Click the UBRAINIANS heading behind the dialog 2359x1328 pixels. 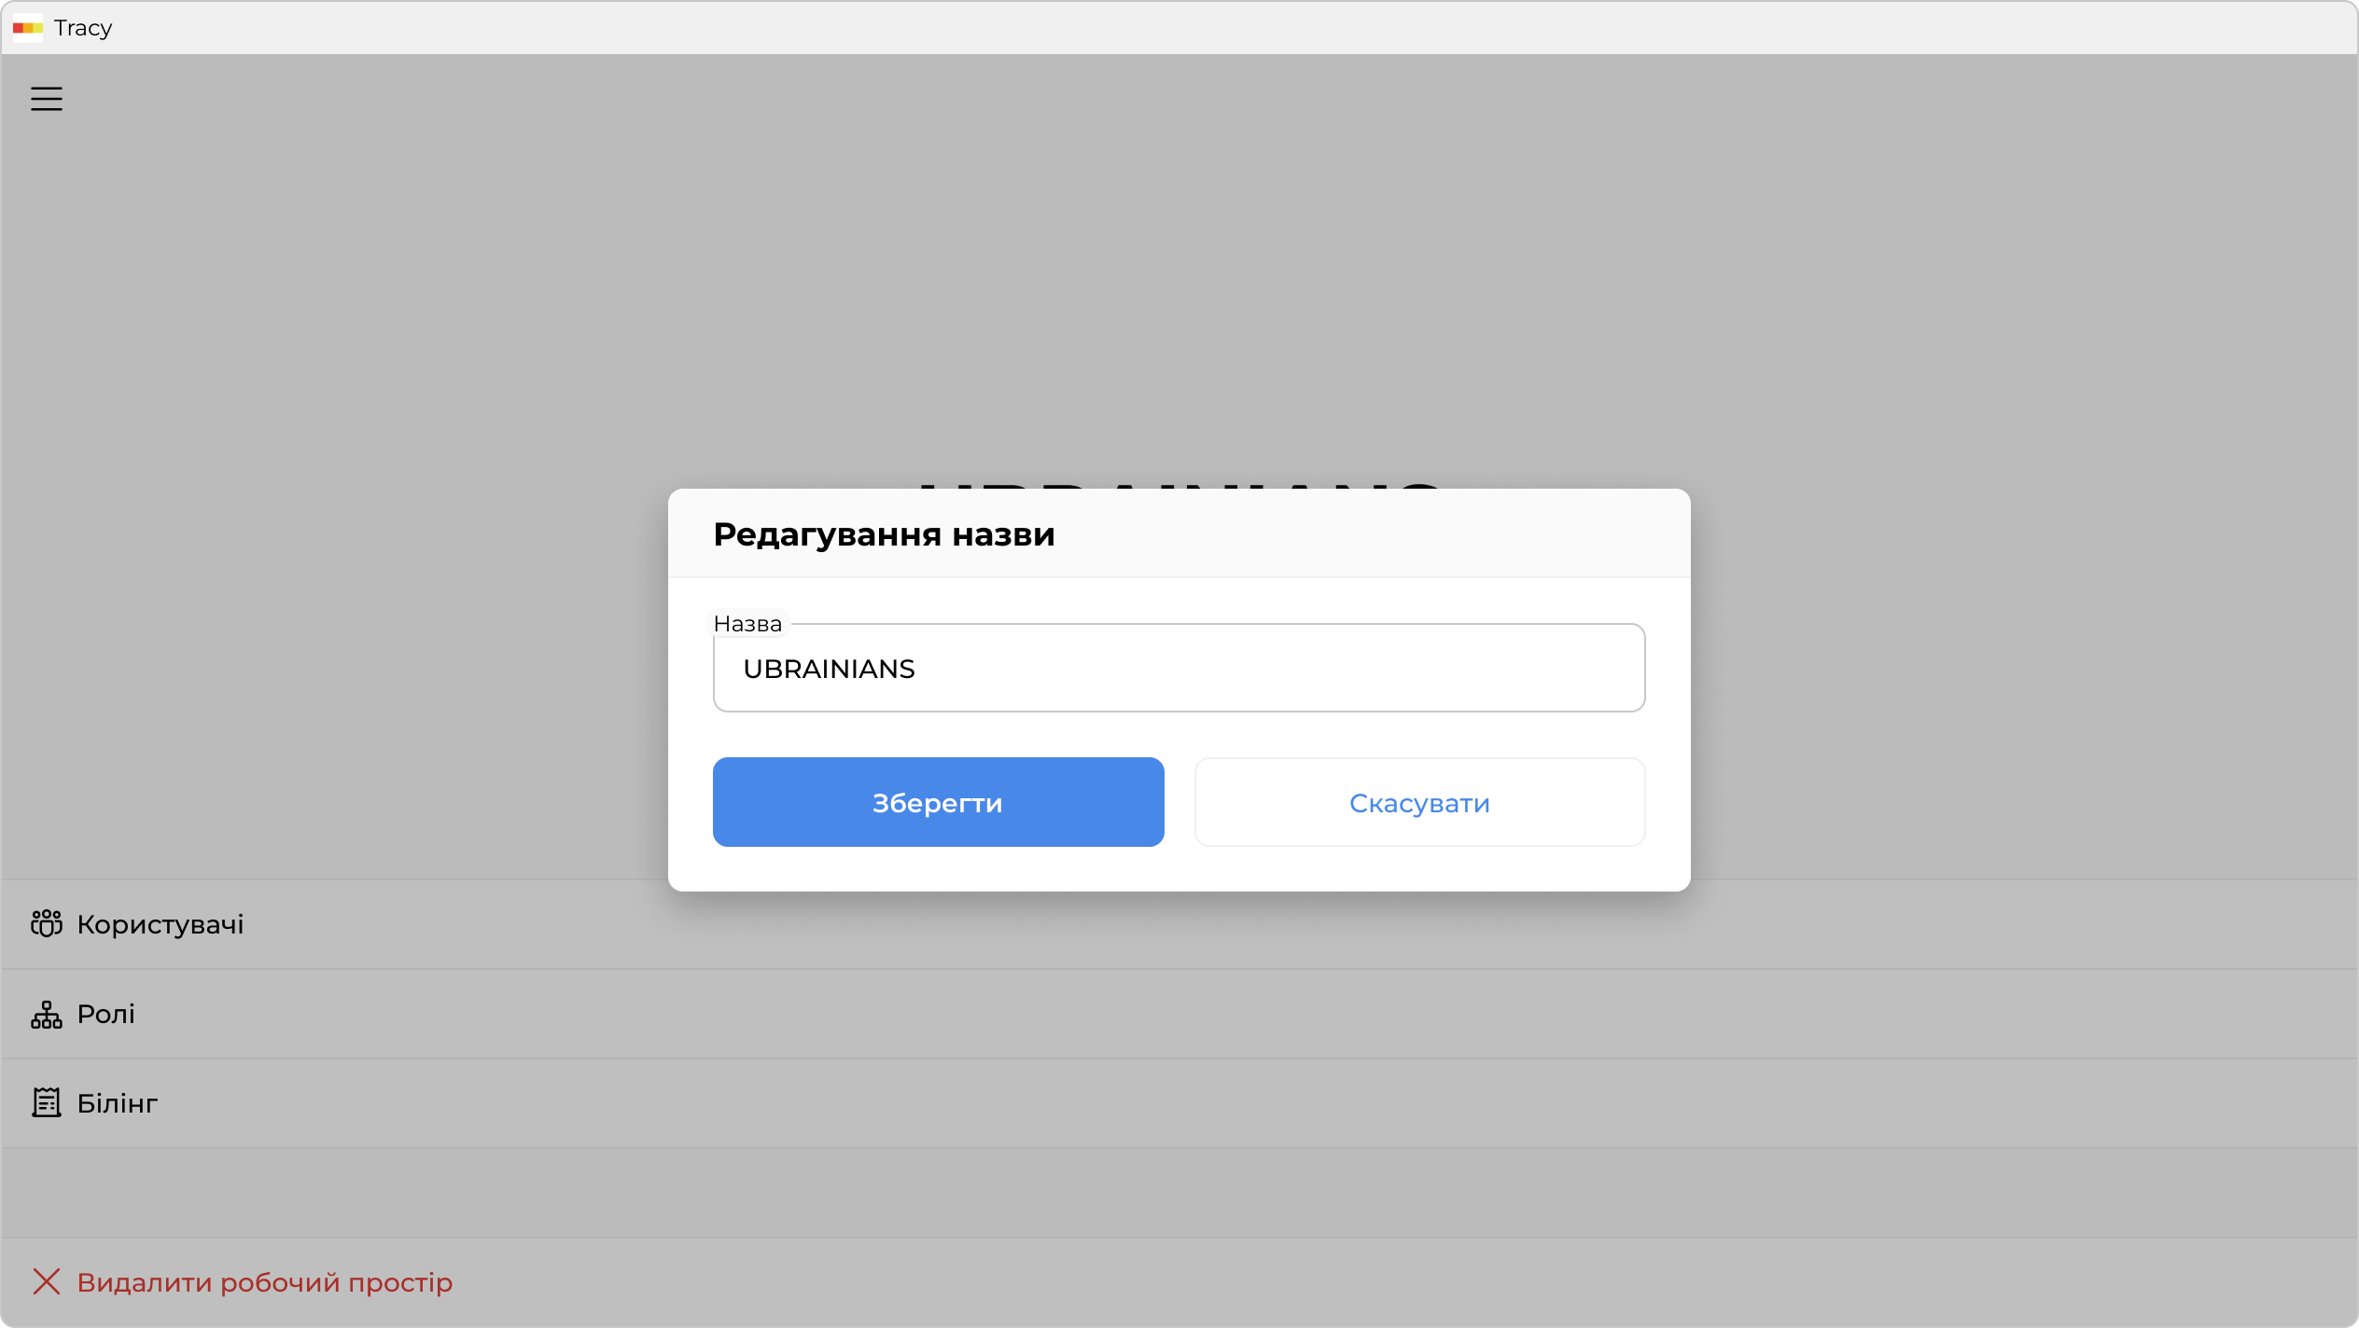point(1179,484)
